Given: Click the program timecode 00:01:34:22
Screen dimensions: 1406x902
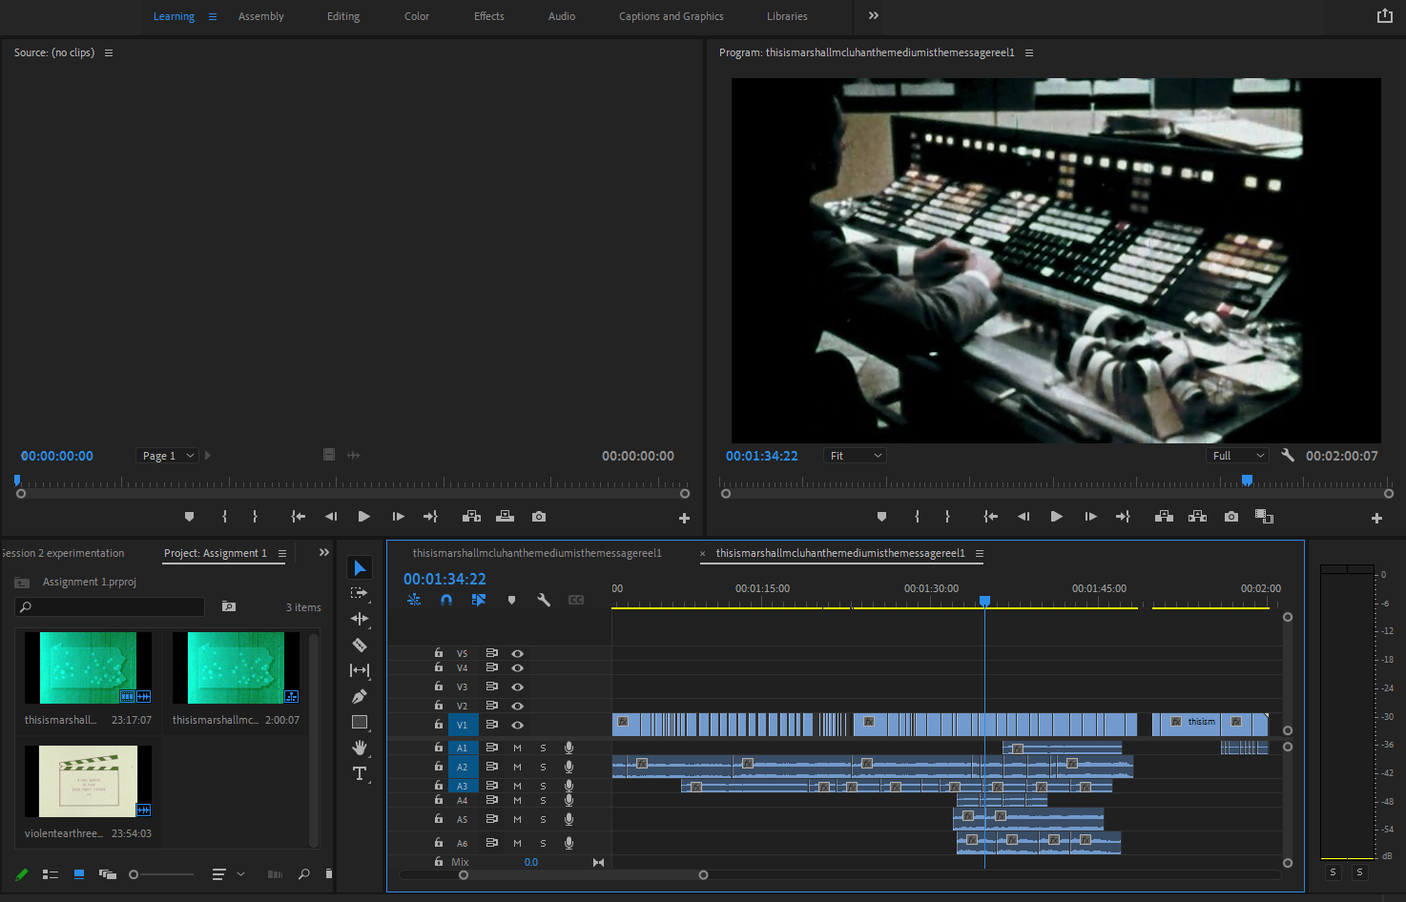Looking at the screenshot, I should (x=761, y=456).
